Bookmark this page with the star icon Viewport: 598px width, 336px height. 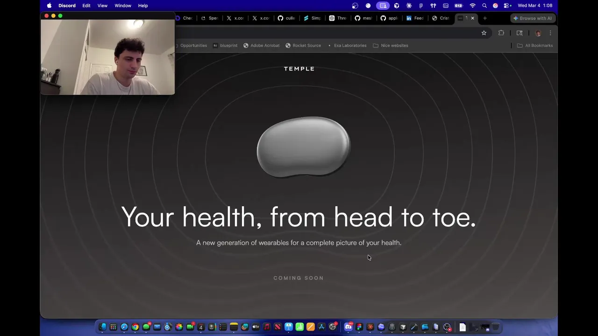tap(484, 33)
